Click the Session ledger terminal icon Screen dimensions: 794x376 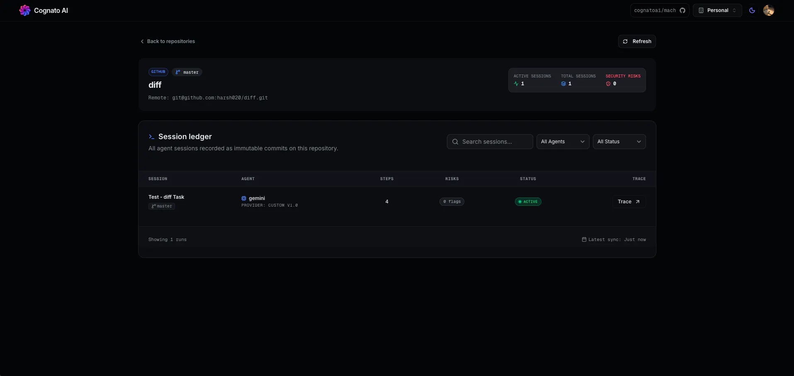coord(151,137)
